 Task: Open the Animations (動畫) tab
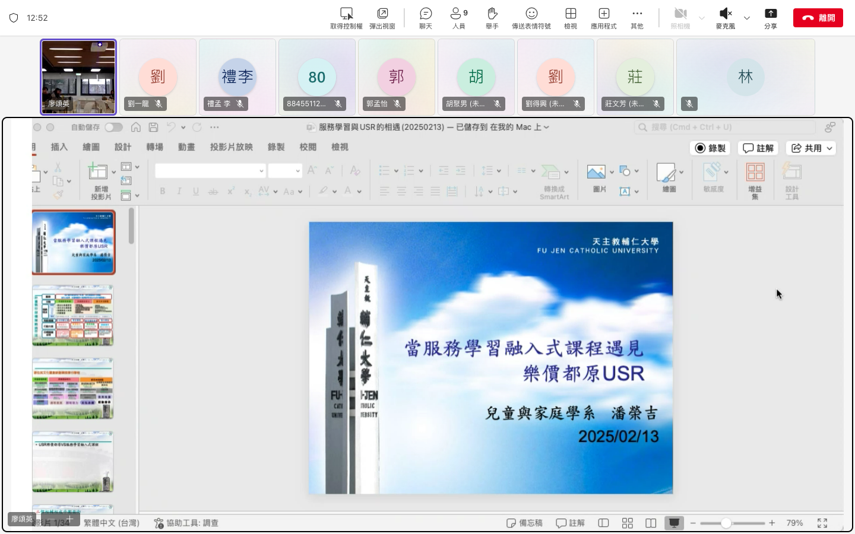pos(186,147)
